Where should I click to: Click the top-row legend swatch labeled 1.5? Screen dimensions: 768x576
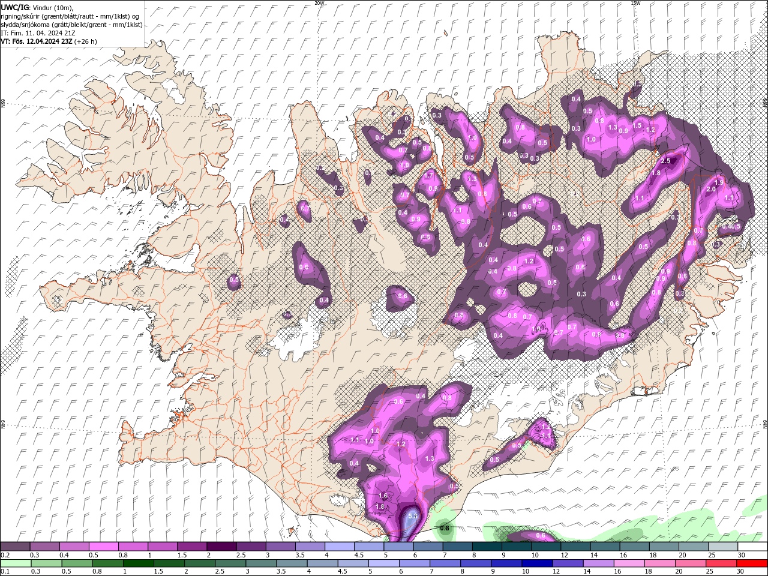[x=192, y=547]
